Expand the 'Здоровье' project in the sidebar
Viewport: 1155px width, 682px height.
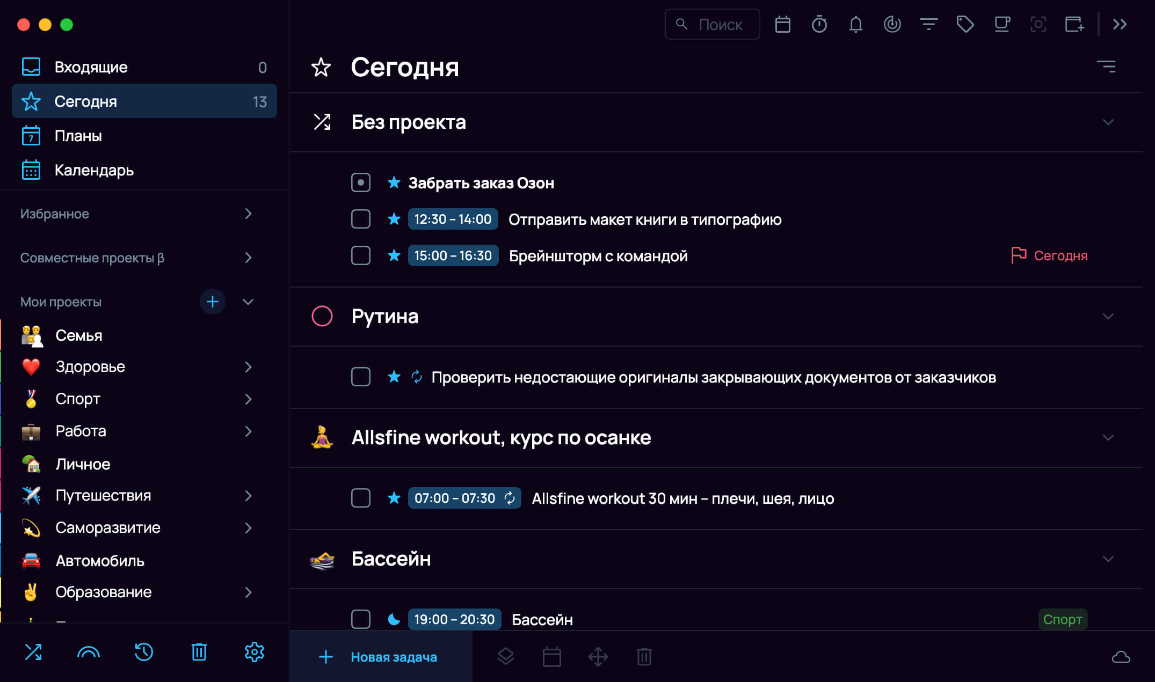coord(248,367)
